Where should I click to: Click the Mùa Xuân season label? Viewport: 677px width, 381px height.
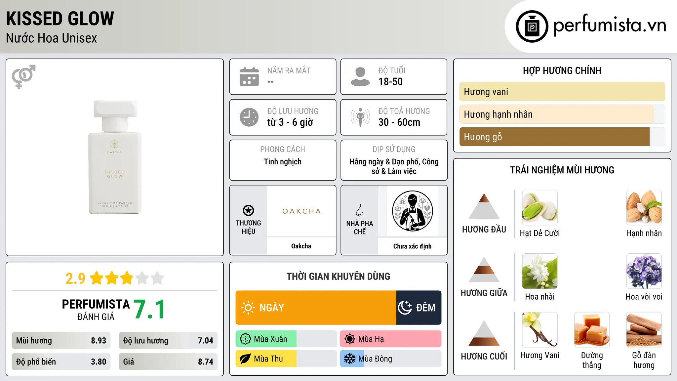pos(270,339)
